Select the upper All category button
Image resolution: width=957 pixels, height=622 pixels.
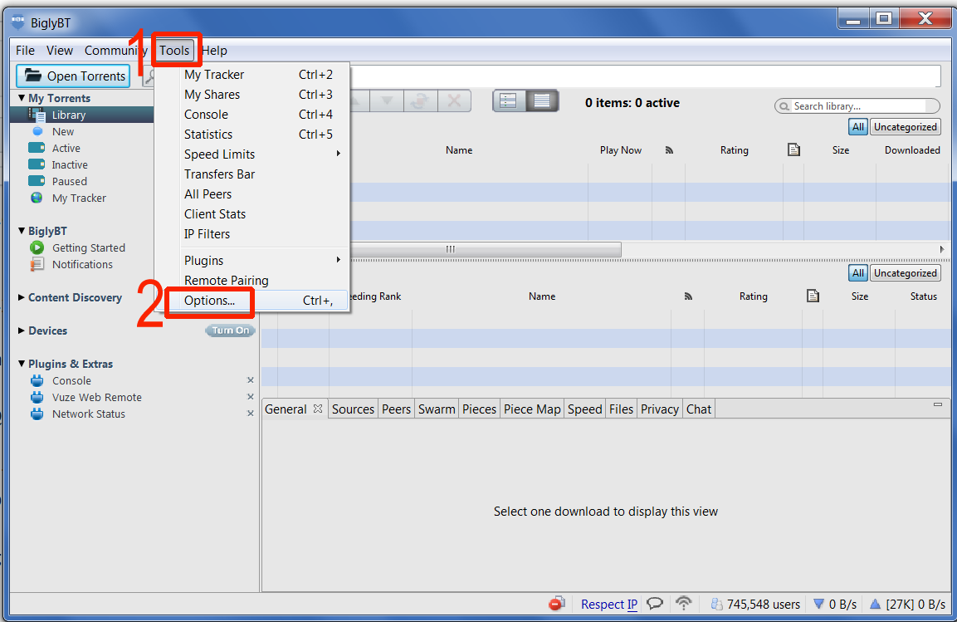click(858, 127)
